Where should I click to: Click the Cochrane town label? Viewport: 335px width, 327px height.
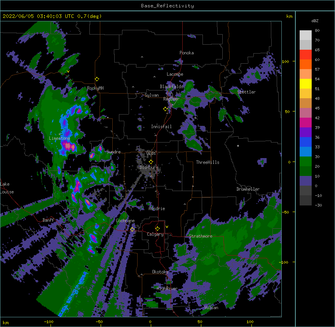coord(125,221)
